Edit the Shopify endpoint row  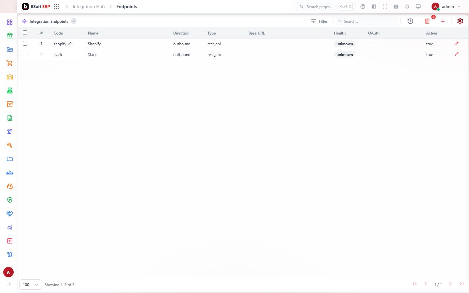pos(457,44)
